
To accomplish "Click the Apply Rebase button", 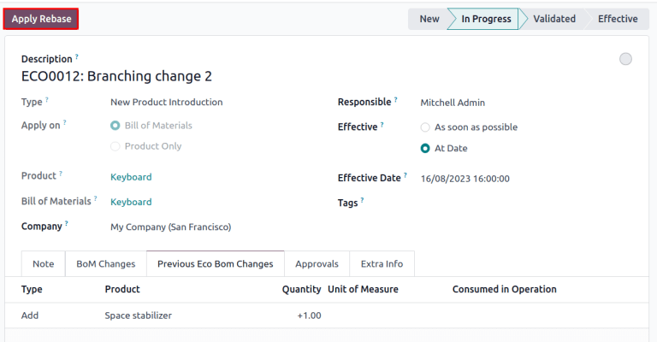I will pyautogui.click(x=41, y=19).
